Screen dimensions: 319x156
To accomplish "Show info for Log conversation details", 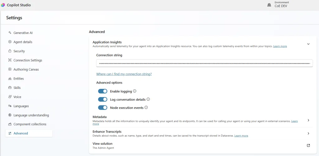I will [148, 99].
